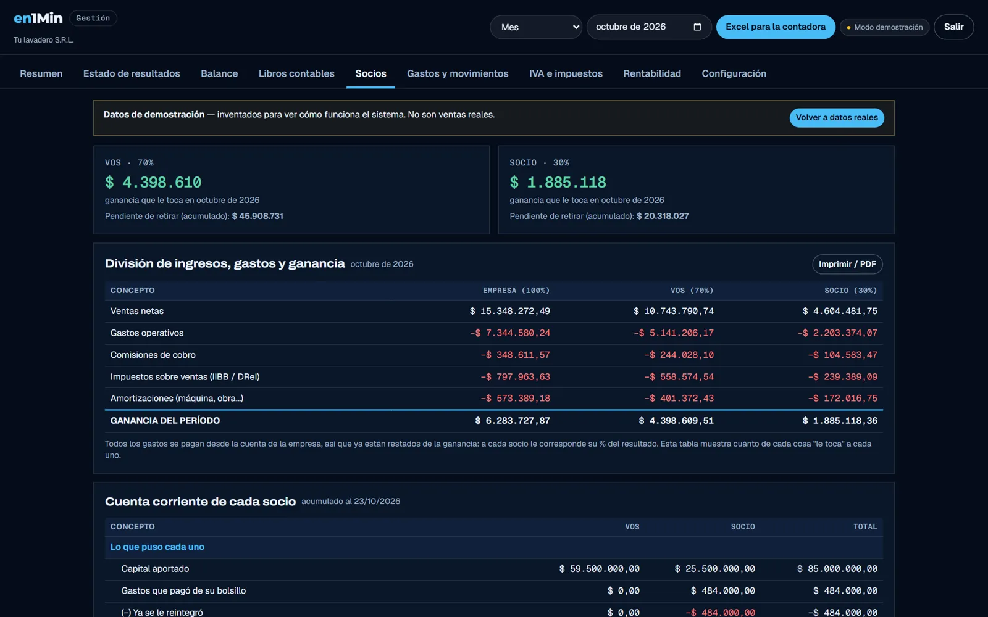Screen dimensions: 988x617
Task: Click Excel para la contadora button
Action: [x=776, y=27]
